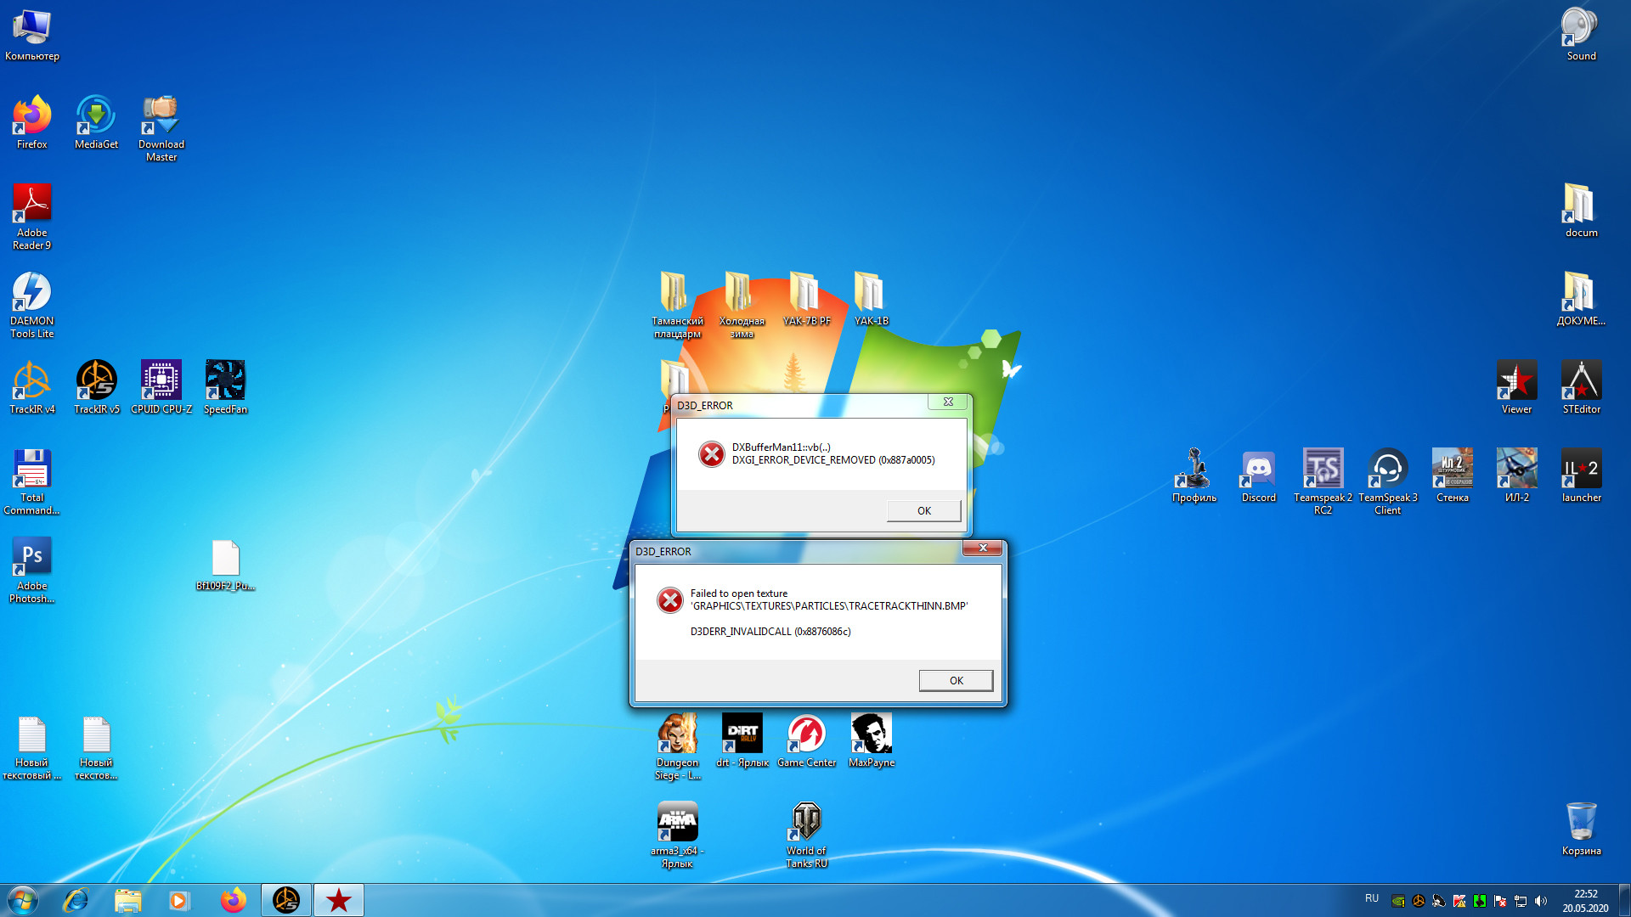Image resolution: width=1631 pixels, height=917 pixels.
Task: Click OK in the DXGI_ERROR_DEVICE_REMOVED dialog
Action: click(923, 510)
